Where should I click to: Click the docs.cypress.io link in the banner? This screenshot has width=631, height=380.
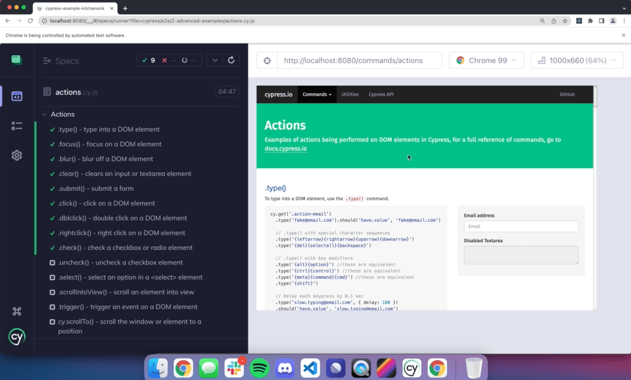point(286,148)
